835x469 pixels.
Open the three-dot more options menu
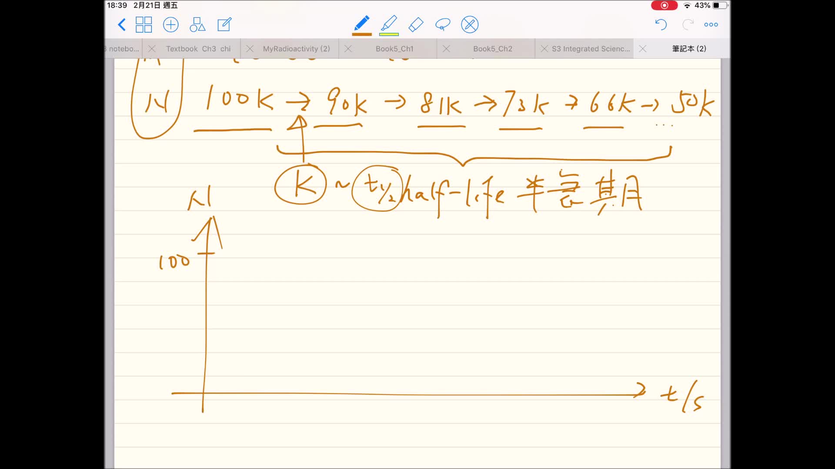pyautogui.click(x=711, y=25)
